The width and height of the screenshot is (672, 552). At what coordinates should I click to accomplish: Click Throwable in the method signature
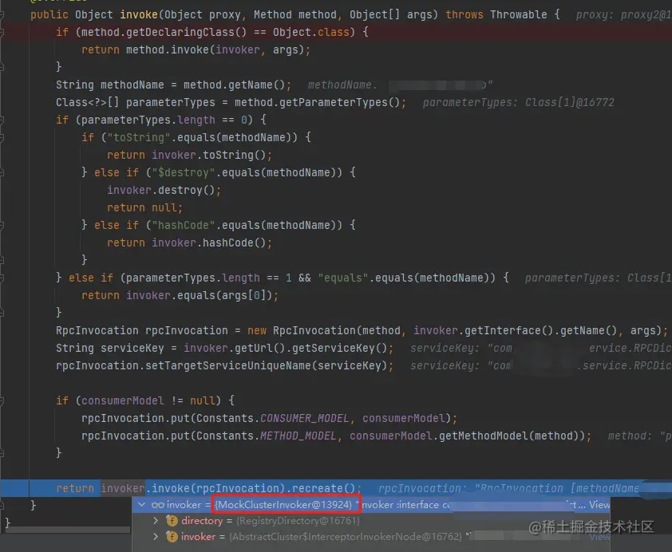[x=519, y=14]
